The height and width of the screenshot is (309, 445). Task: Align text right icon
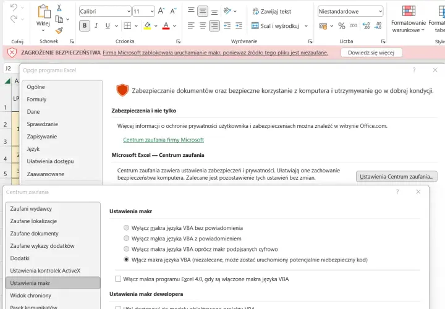214,26
